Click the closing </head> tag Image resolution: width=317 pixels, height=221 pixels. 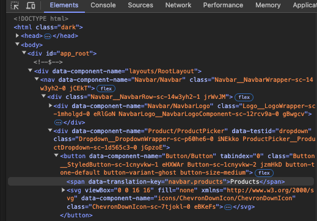(x=65, y=36)
